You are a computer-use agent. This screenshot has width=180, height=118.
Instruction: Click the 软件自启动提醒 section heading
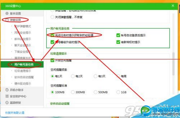[60, 104]
